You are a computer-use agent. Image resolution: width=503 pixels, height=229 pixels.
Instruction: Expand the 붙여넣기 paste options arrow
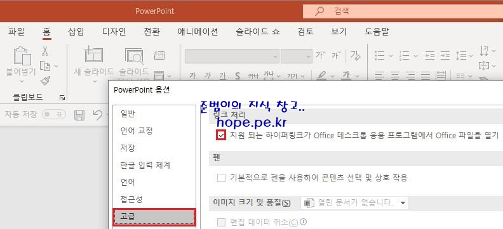pos(22,81)
